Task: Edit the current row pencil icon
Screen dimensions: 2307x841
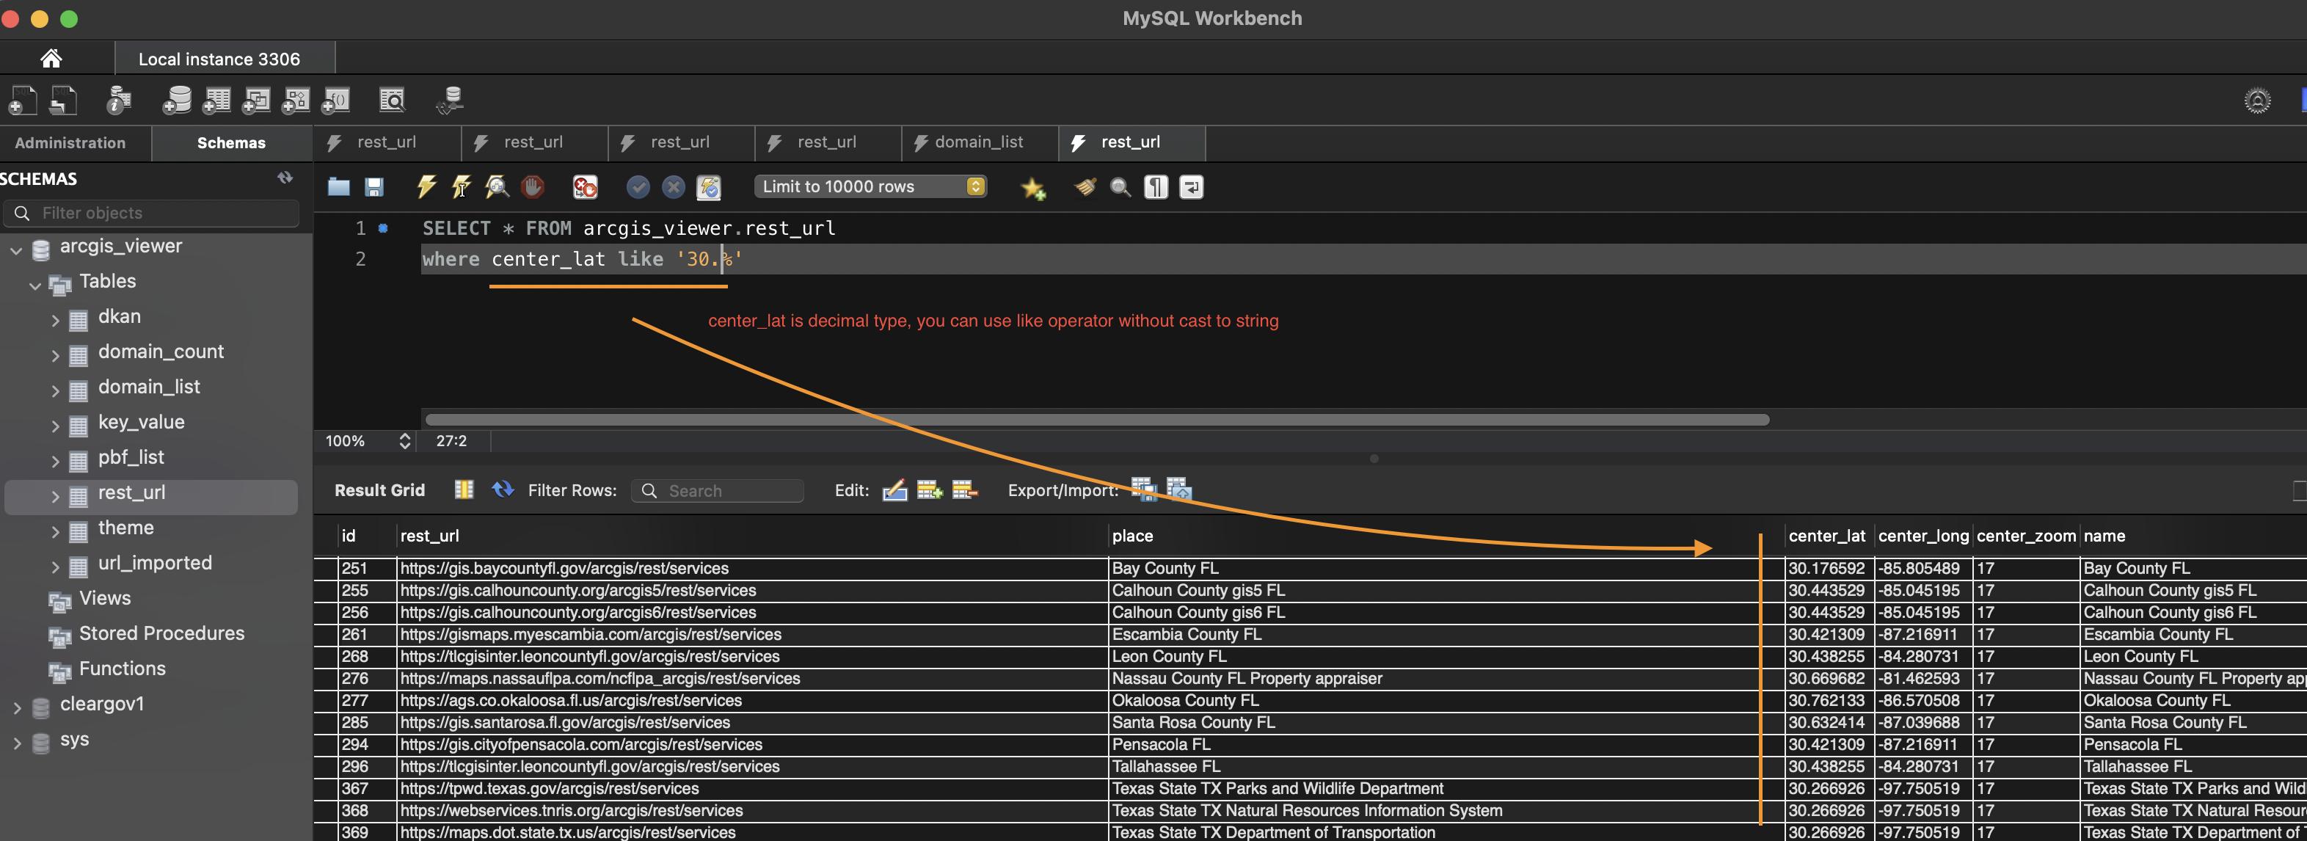Action: (x=894, y=490)
